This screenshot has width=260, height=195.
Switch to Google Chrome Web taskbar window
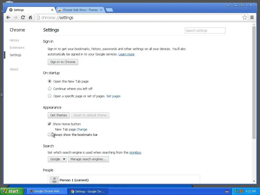tap(47, 191)
